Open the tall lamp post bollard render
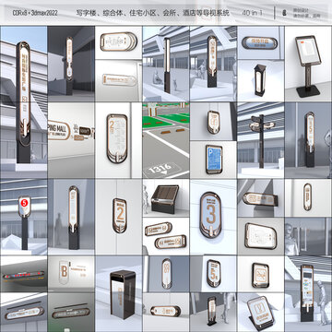This screenshot has height=332, width=332. pos(166,64)
